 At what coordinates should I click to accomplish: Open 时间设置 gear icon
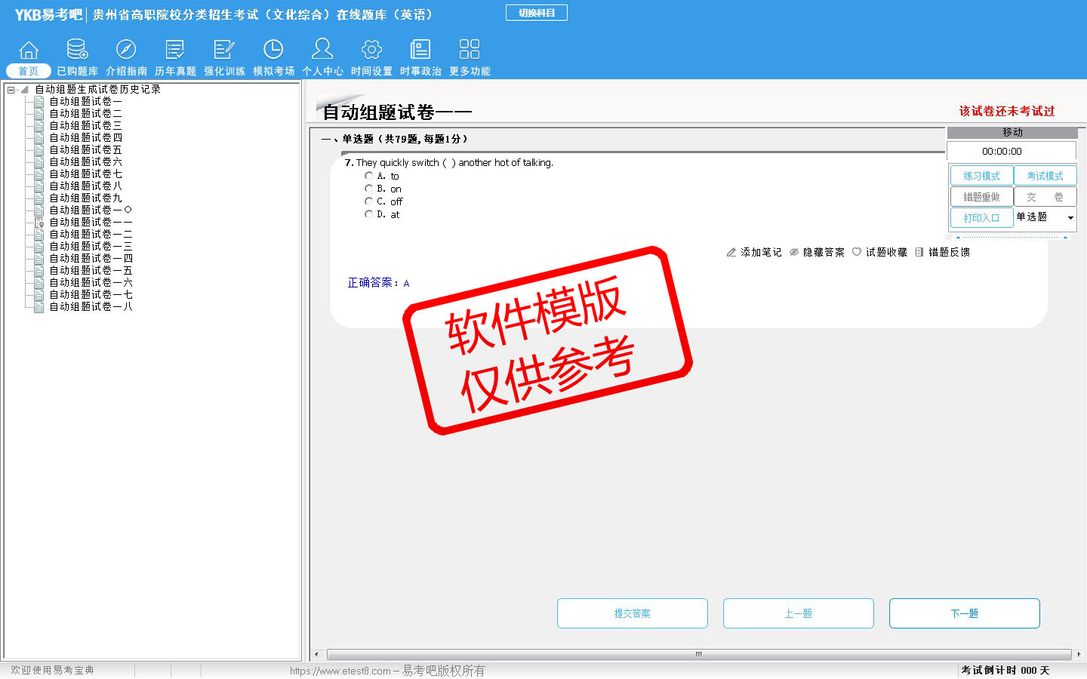371,50
